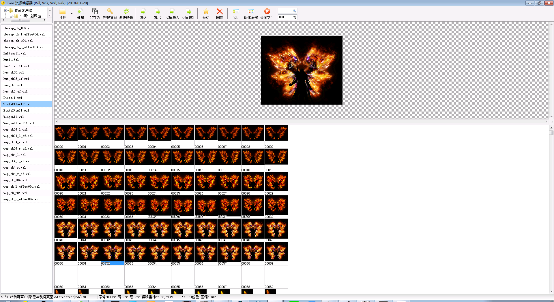Select StateEffect11.wzl highlighted file
554x302 pixels.
(27, 104)
